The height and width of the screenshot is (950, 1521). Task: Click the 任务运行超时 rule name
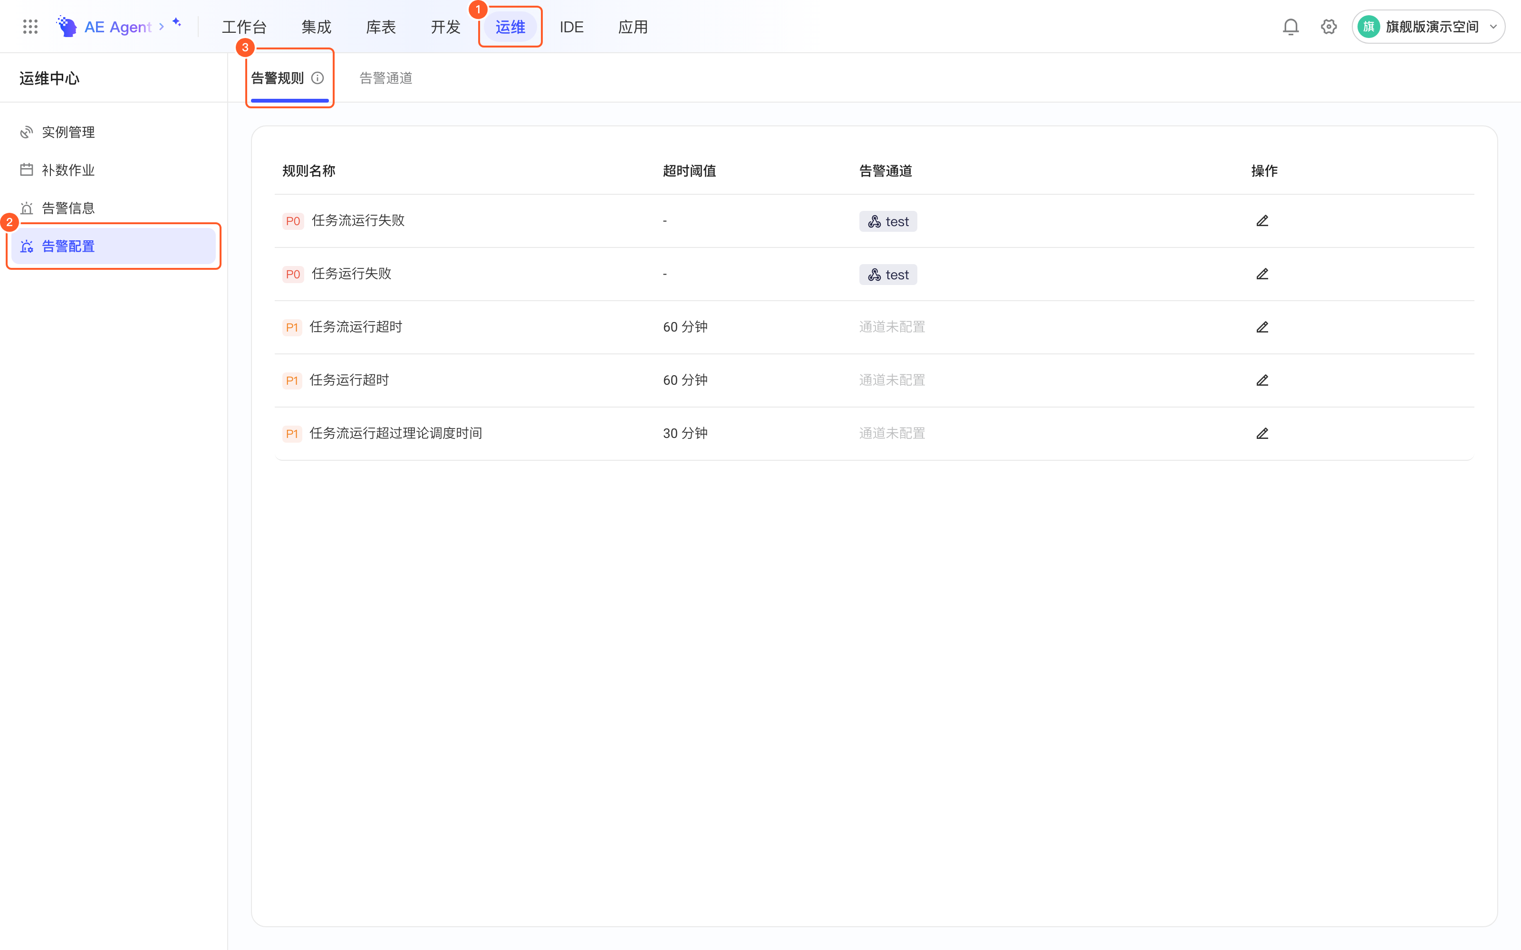(349, 380)
